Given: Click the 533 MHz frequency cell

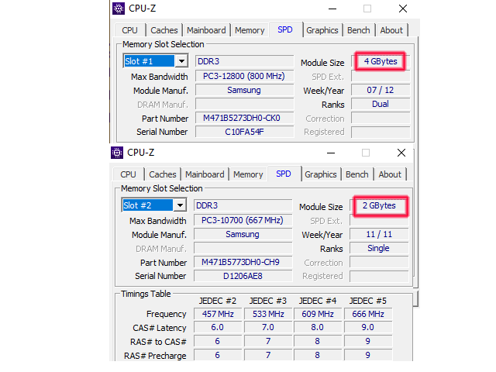Looking at the screenshot, I should [268, 314].
